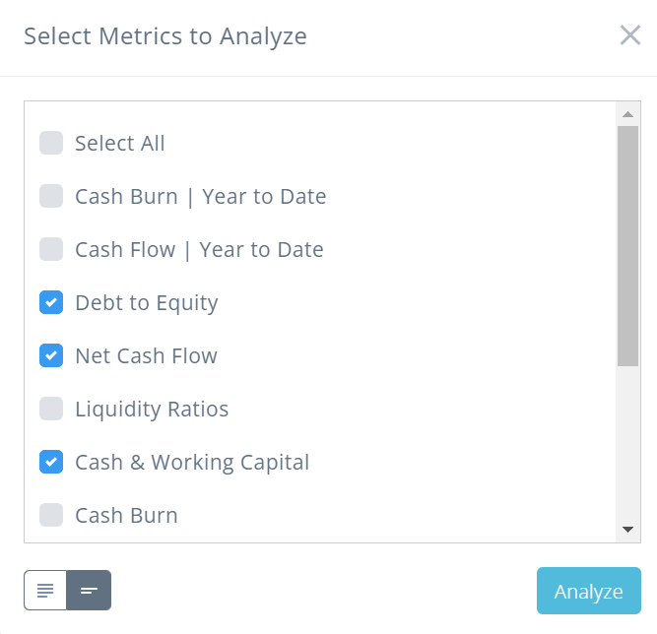
Task: Click the Select All label text
Action: pos(120,144)
